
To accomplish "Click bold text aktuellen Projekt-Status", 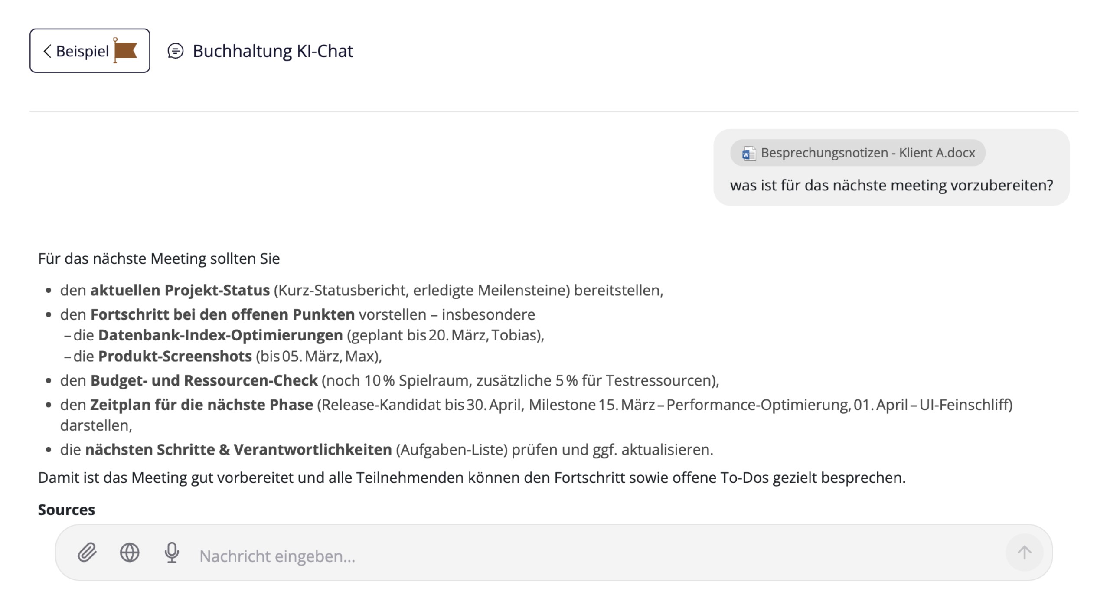I will click(180, 291).
